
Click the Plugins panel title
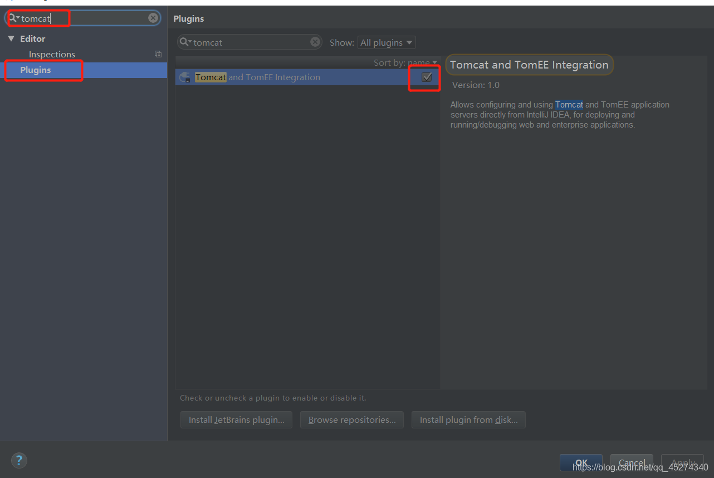tap(188, 18)
